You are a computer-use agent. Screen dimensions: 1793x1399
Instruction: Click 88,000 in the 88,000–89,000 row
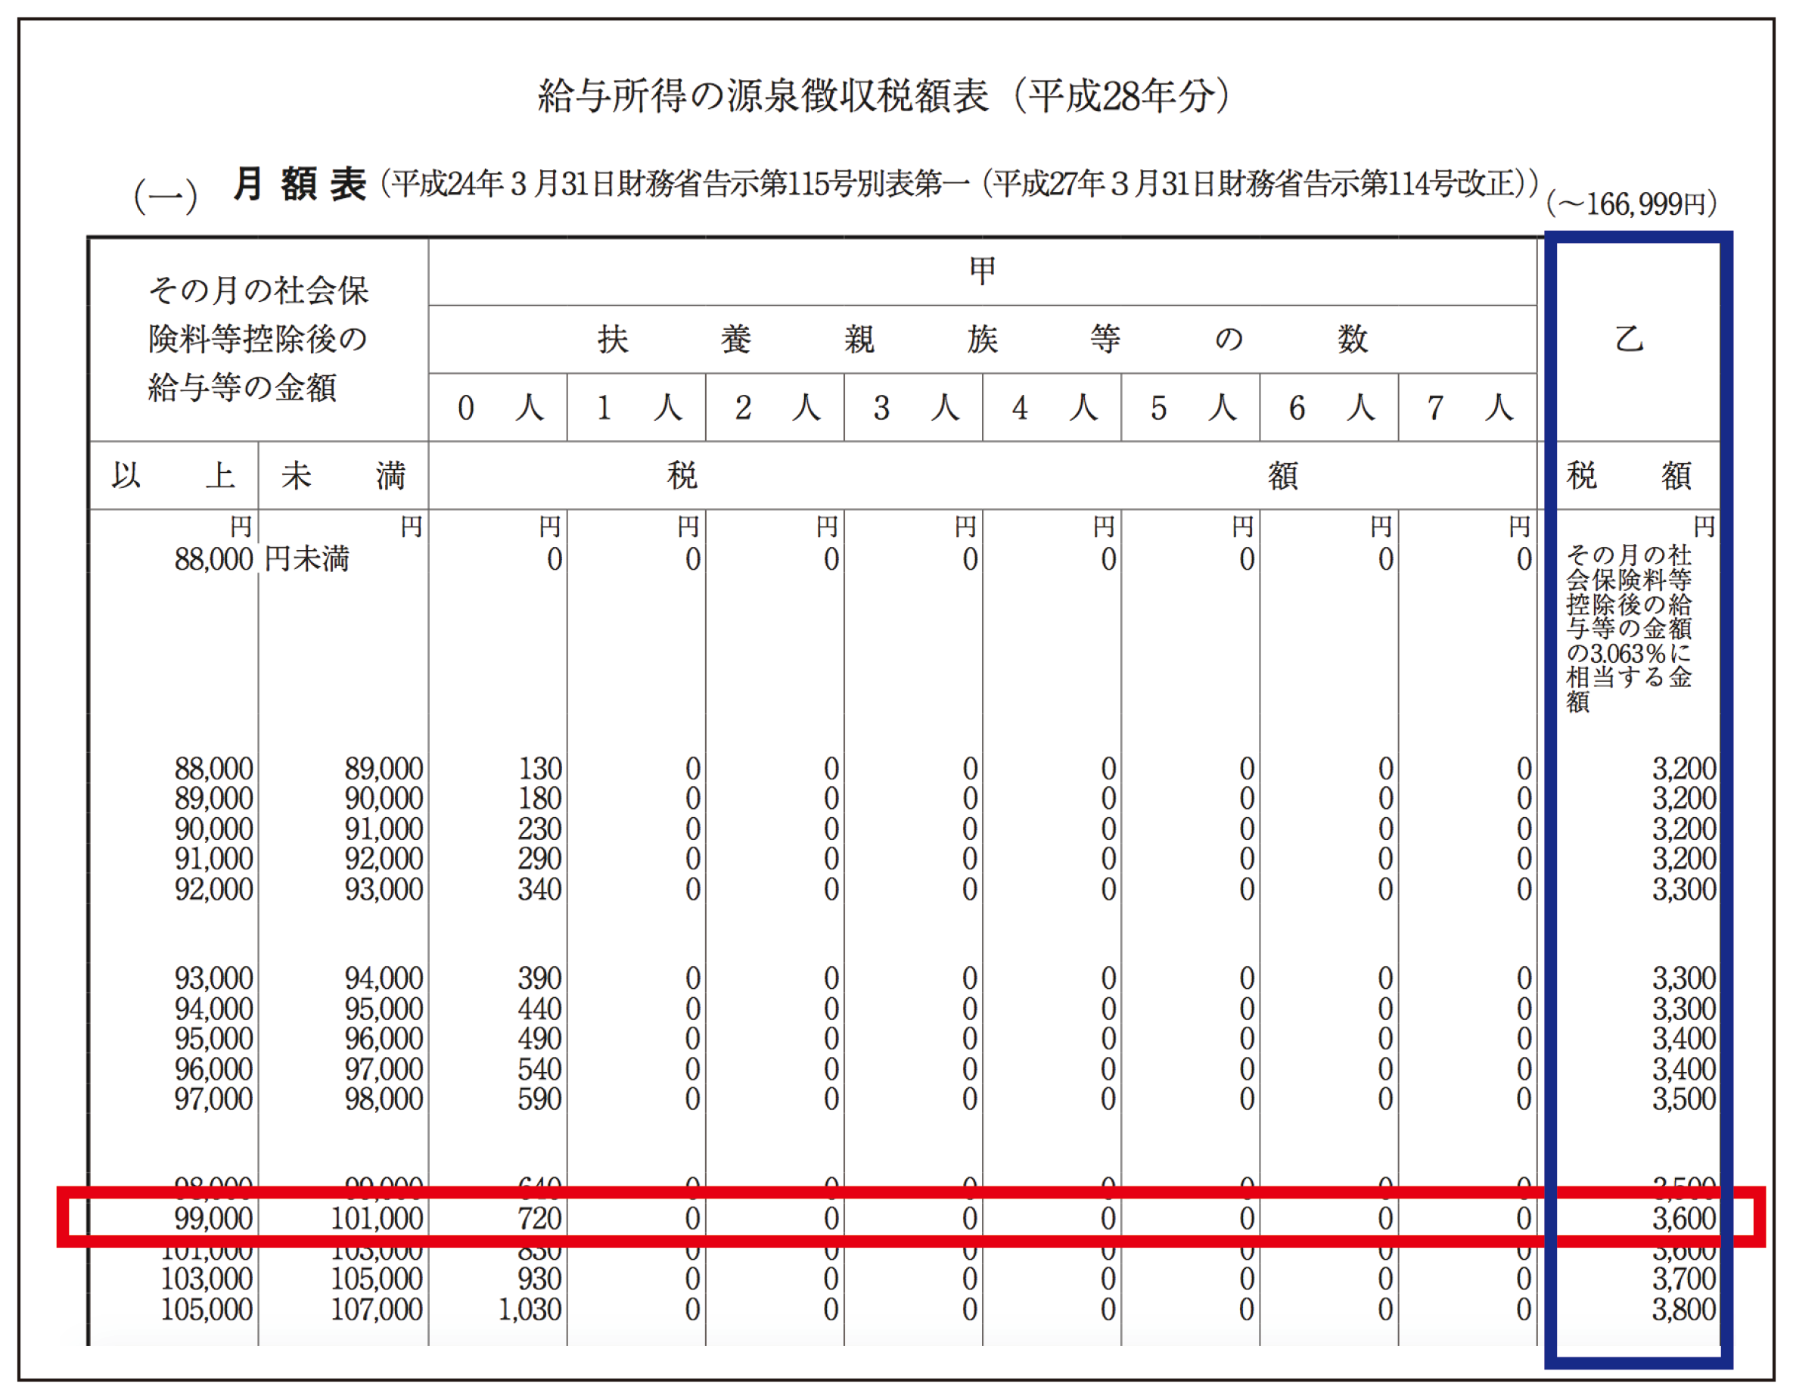(x=213, y=769)
